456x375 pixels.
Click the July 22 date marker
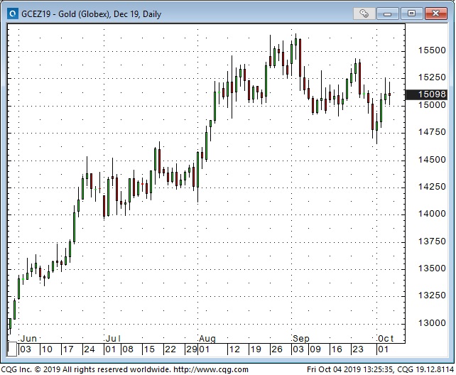[170, 349]
